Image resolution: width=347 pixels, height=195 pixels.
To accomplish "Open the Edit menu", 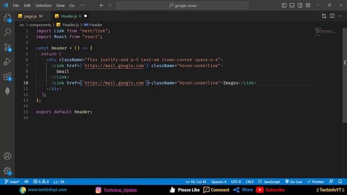I will (x=27, y=5).
